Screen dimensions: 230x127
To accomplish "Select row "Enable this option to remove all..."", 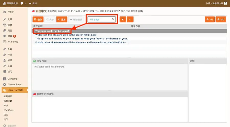I will coord(129,42).
